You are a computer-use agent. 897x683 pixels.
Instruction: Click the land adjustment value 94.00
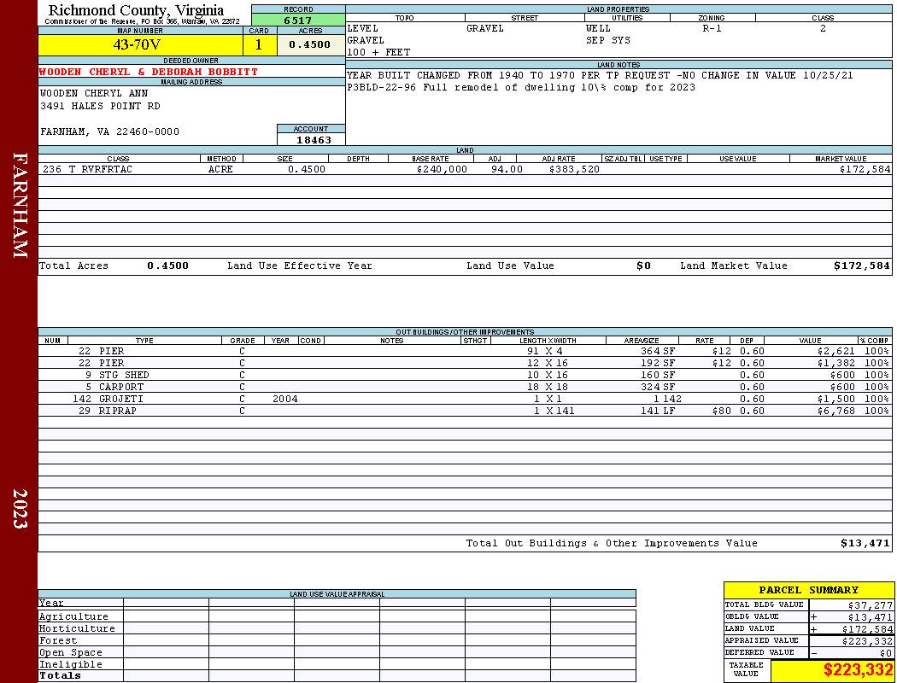pyautogui.click(x=507, y=170)
